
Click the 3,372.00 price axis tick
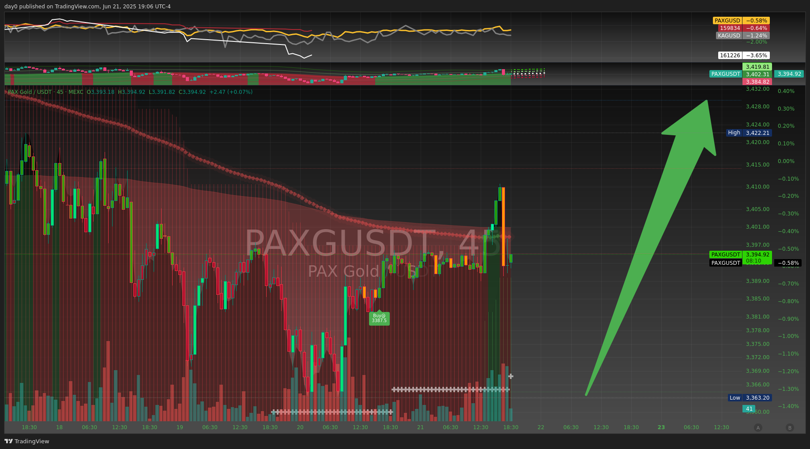[757, 357]
